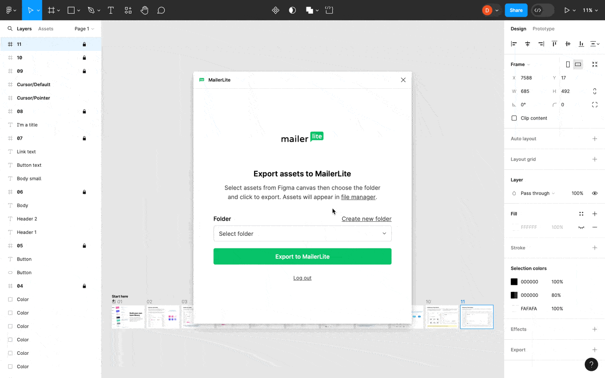Toggle lock on layer 11
The height and width of the screenshot is (378, 605).
(x=84, y=44)
